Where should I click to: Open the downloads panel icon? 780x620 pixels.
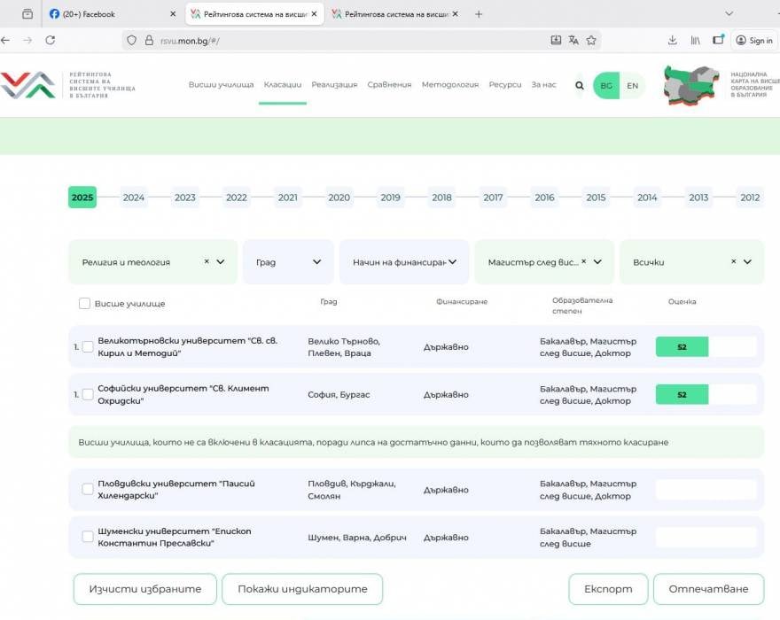pos(673,40)
